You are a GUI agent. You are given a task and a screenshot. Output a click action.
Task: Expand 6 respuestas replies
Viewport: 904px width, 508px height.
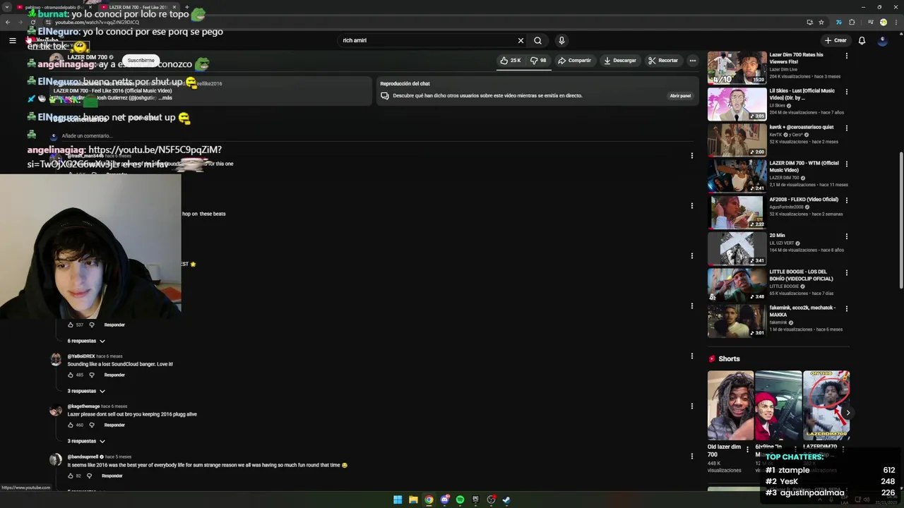point(86,341)
